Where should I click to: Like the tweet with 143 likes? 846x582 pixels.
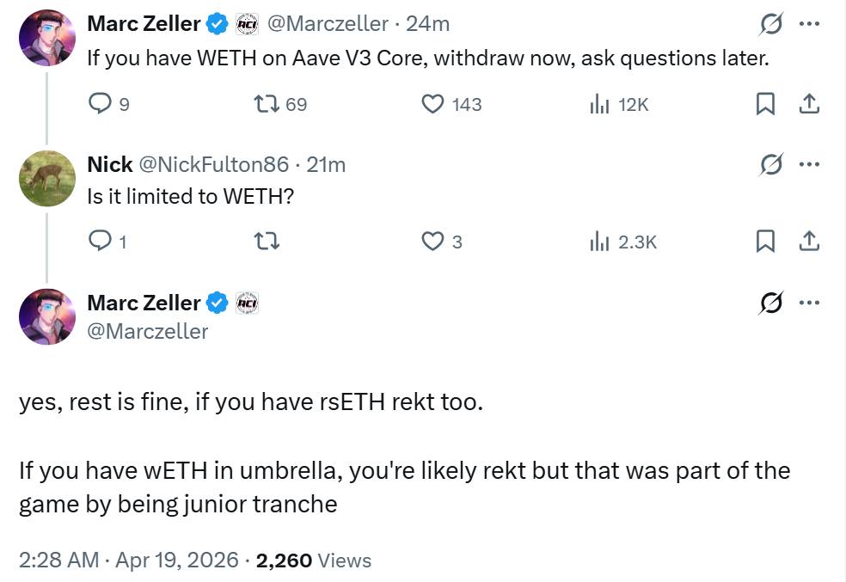tap(432, 104)
